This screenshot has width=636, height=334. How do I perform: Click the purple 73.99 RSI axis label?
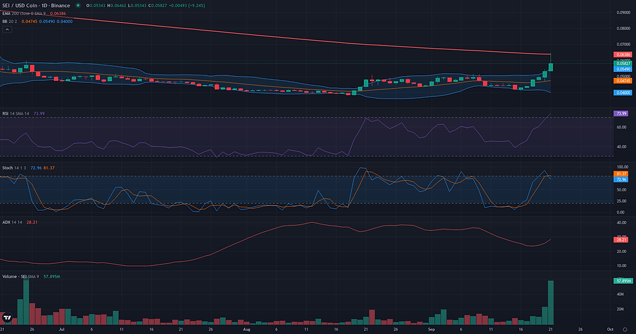(621, 113)
